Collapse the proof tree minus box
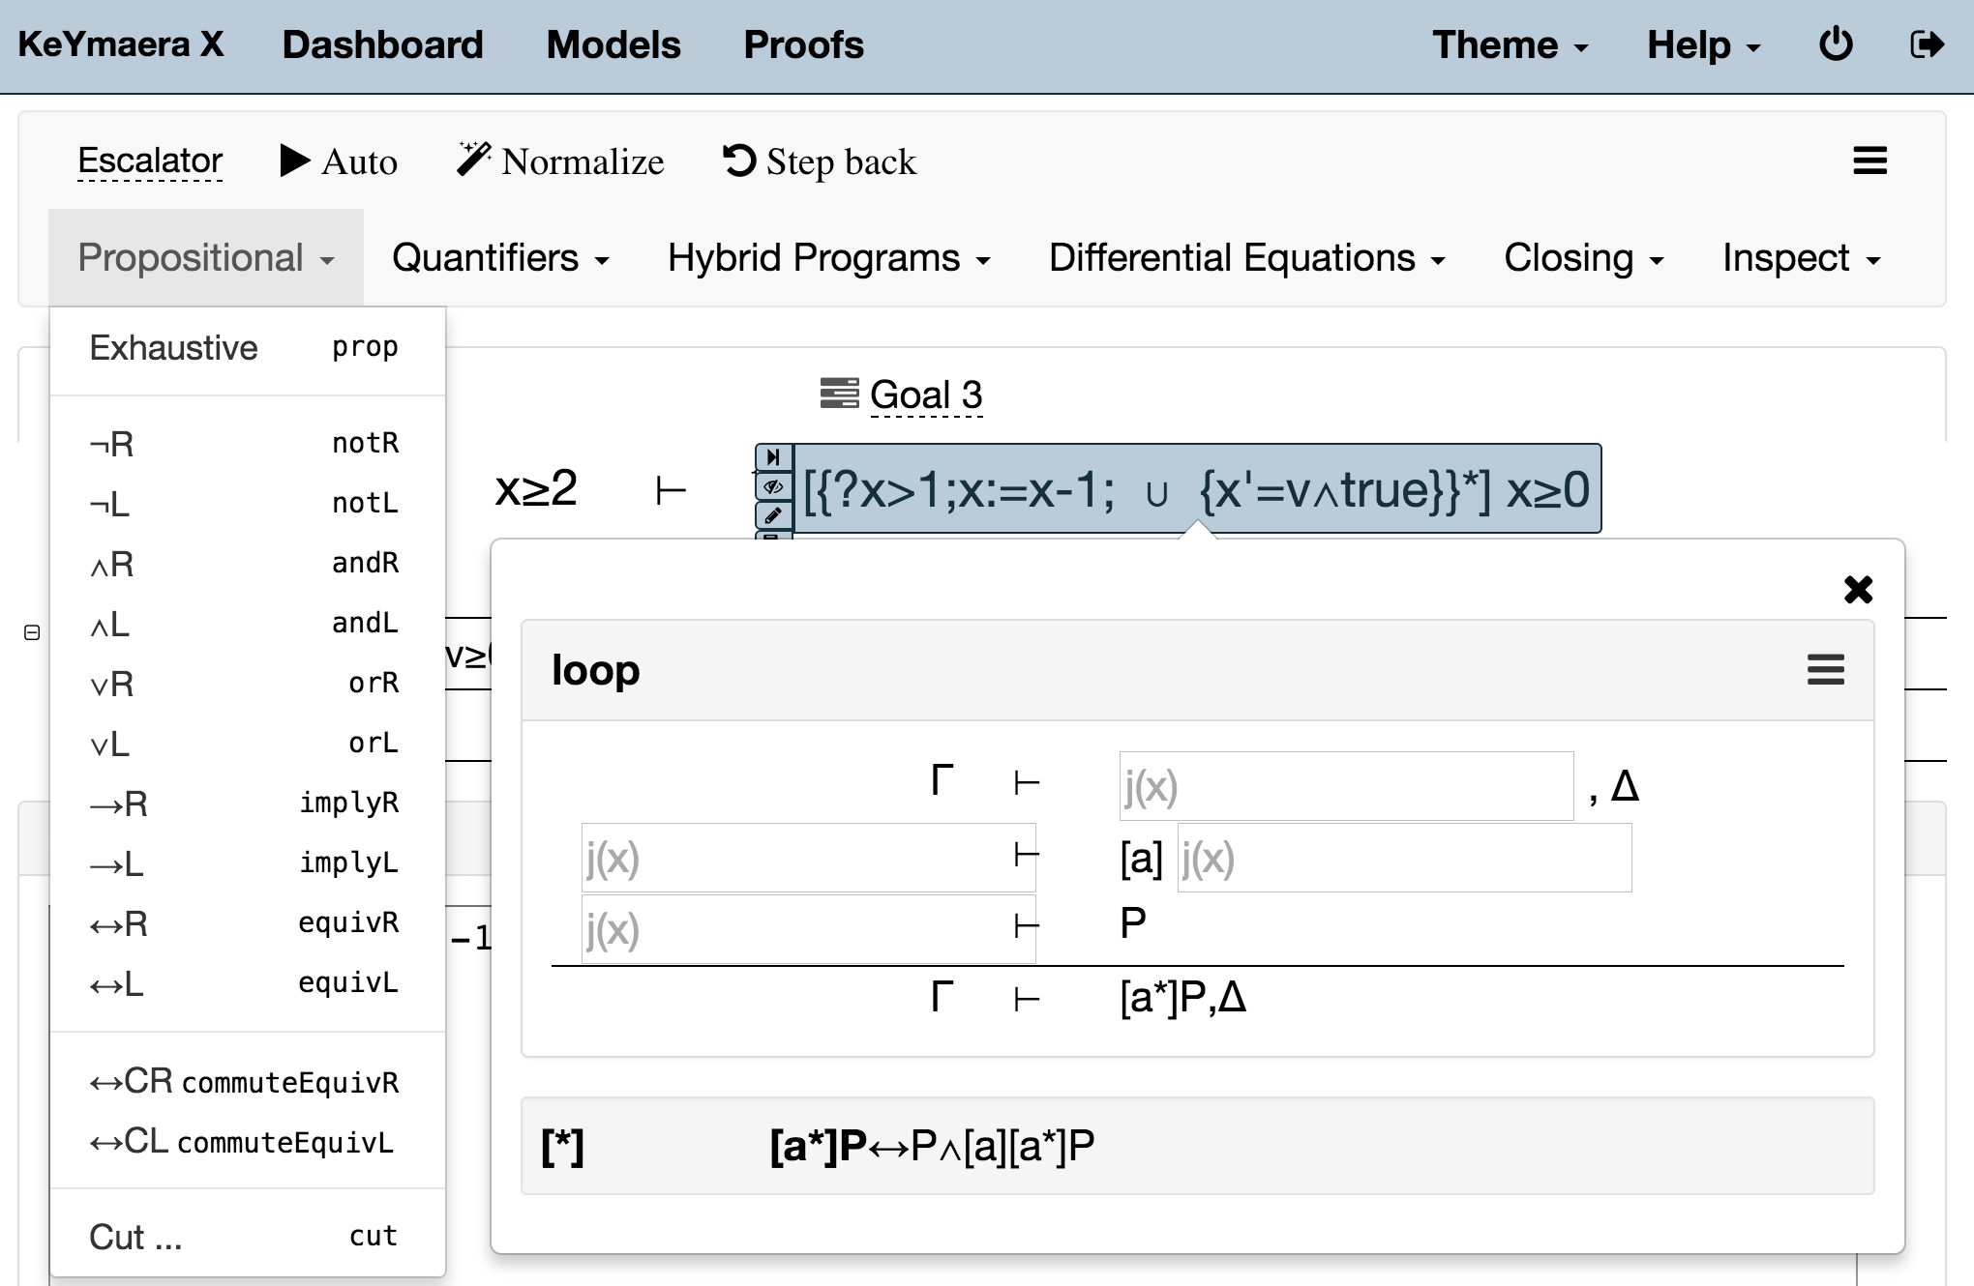1974x1286 pixels. (32, 632)
